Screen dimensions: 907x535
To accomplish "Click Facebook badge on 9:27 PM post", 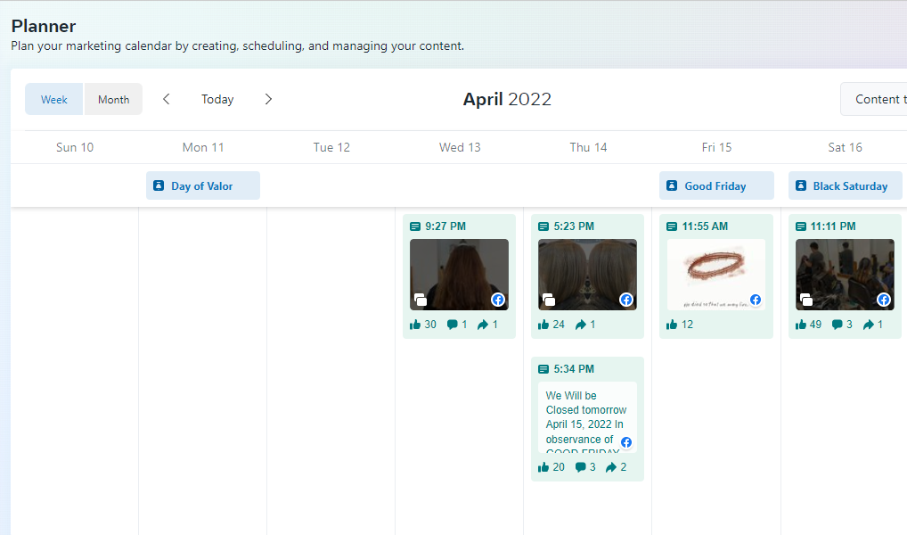I will pyautogui.click(x=498, y=300).
